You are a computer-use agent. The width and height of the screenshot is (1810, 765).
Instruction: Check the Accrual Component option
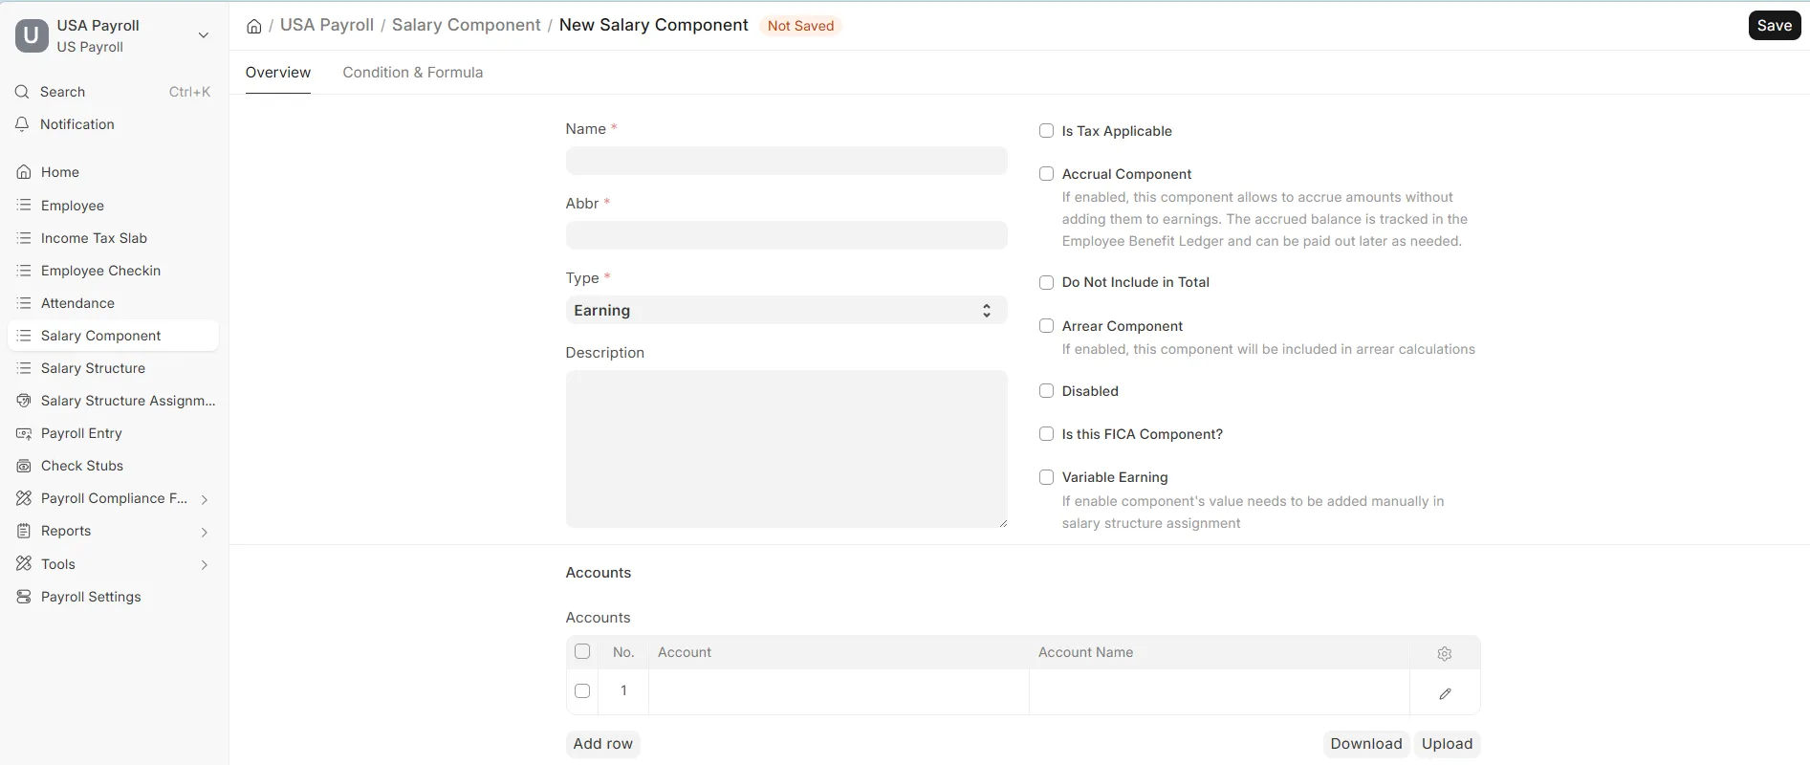(1046, 174)
